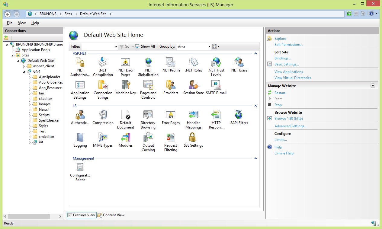
Task: Open Logging feature icon
Action: coord(80,138)
